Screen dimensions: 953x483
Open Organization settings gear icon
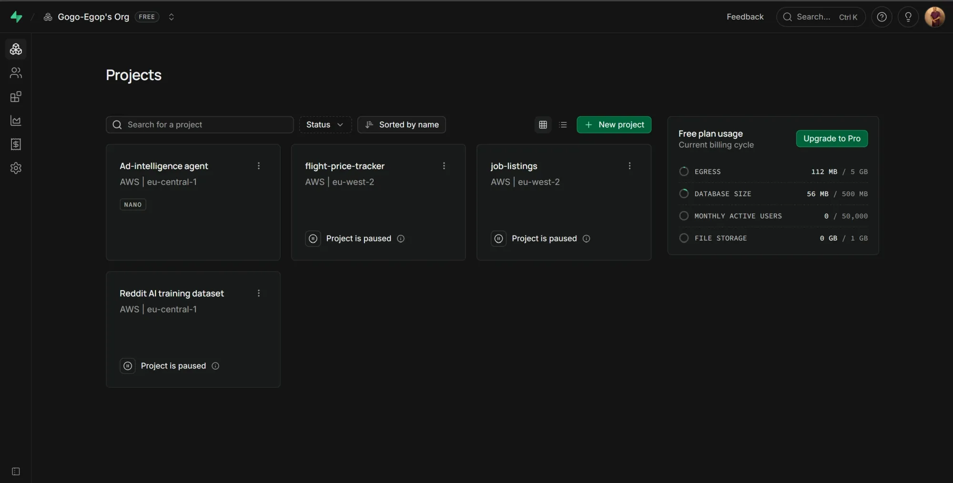tap(16, 168)
